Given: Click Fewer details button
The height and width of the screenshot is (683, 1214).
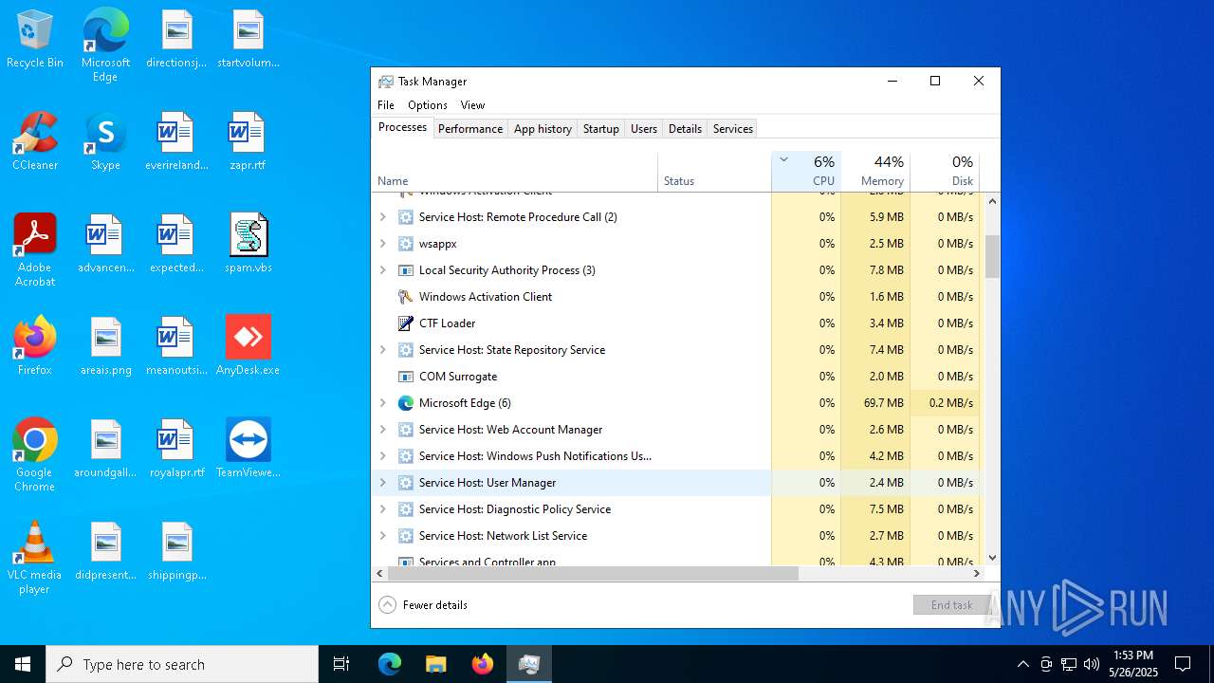Looking at the screenshot, I should (x=423, y=605).
